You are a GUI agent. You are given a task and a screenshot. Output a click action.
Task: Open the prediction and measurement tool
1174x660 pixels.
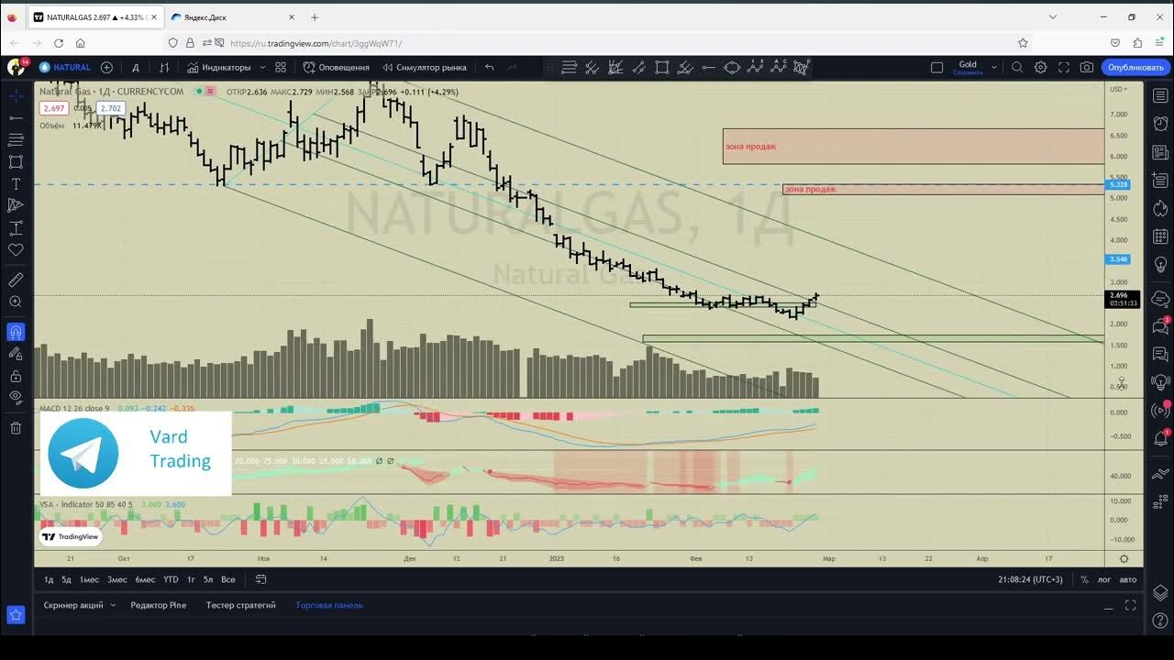click(16, 228)
